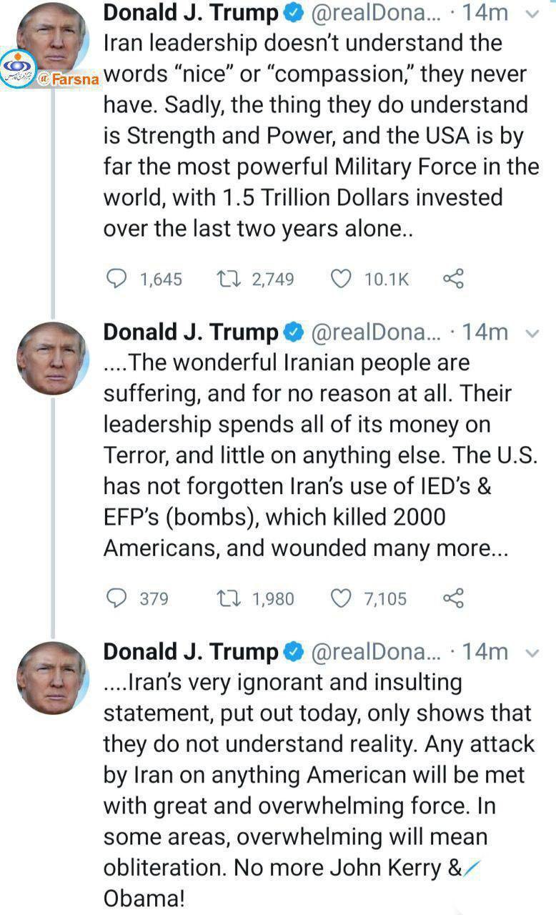This screenshot has height=915, width=556.
Task: Tap the second tweet's avatar
Action: tap(51, 357)
